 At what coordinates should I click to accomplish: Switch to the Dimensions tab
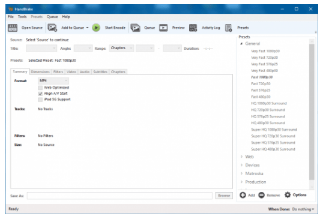pos(40,72)
